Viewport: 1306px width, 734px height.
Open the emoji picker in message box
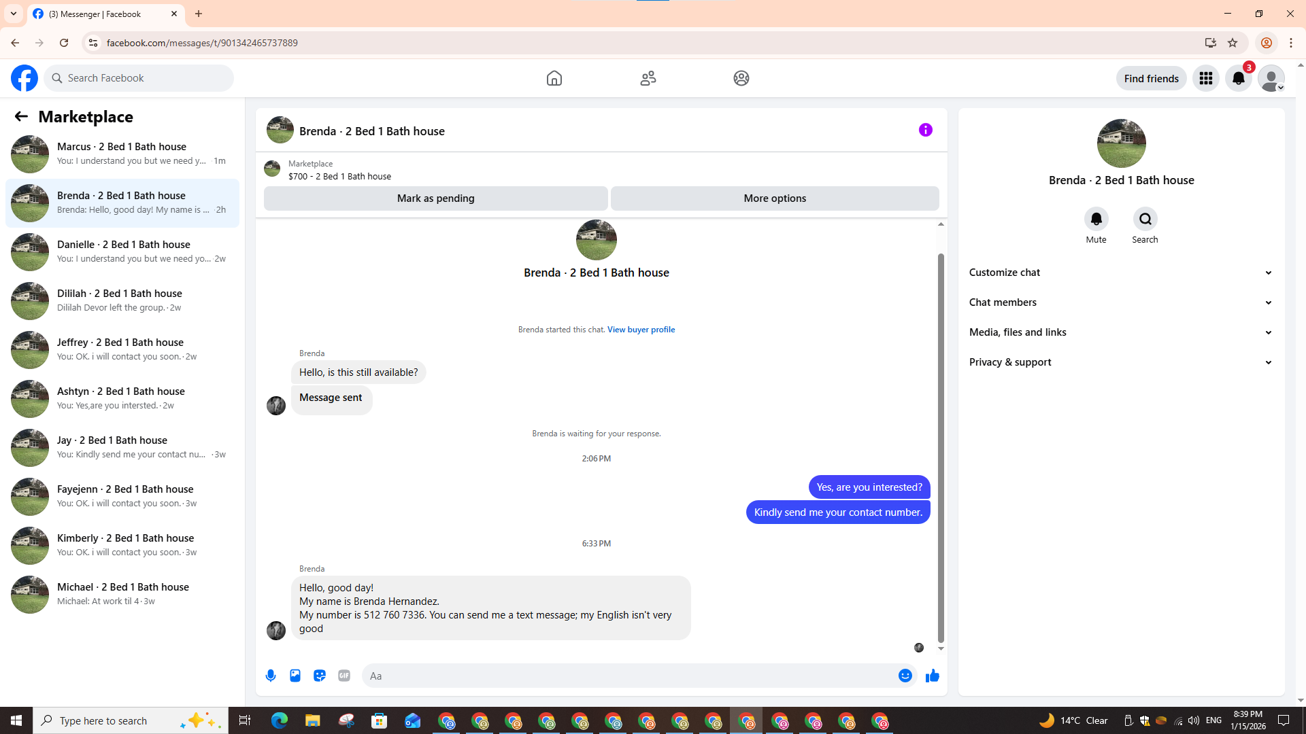pos(905,676)
